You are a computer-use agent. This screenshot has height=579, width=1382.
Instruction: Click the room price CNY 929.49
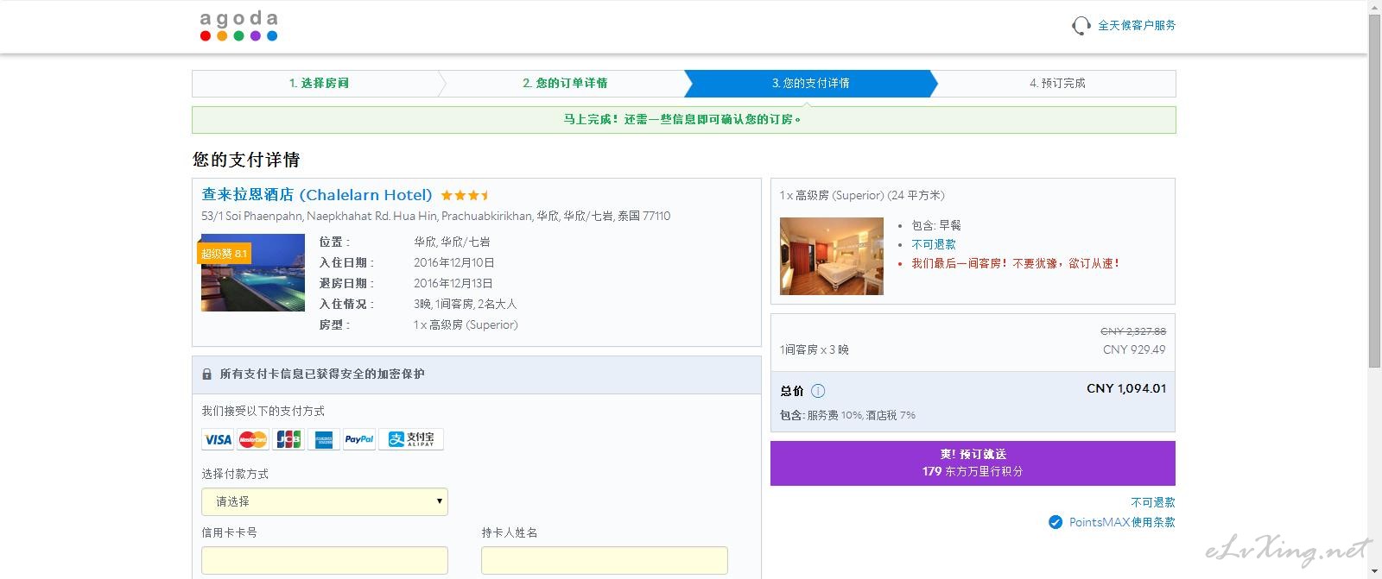click(1134, 349)
